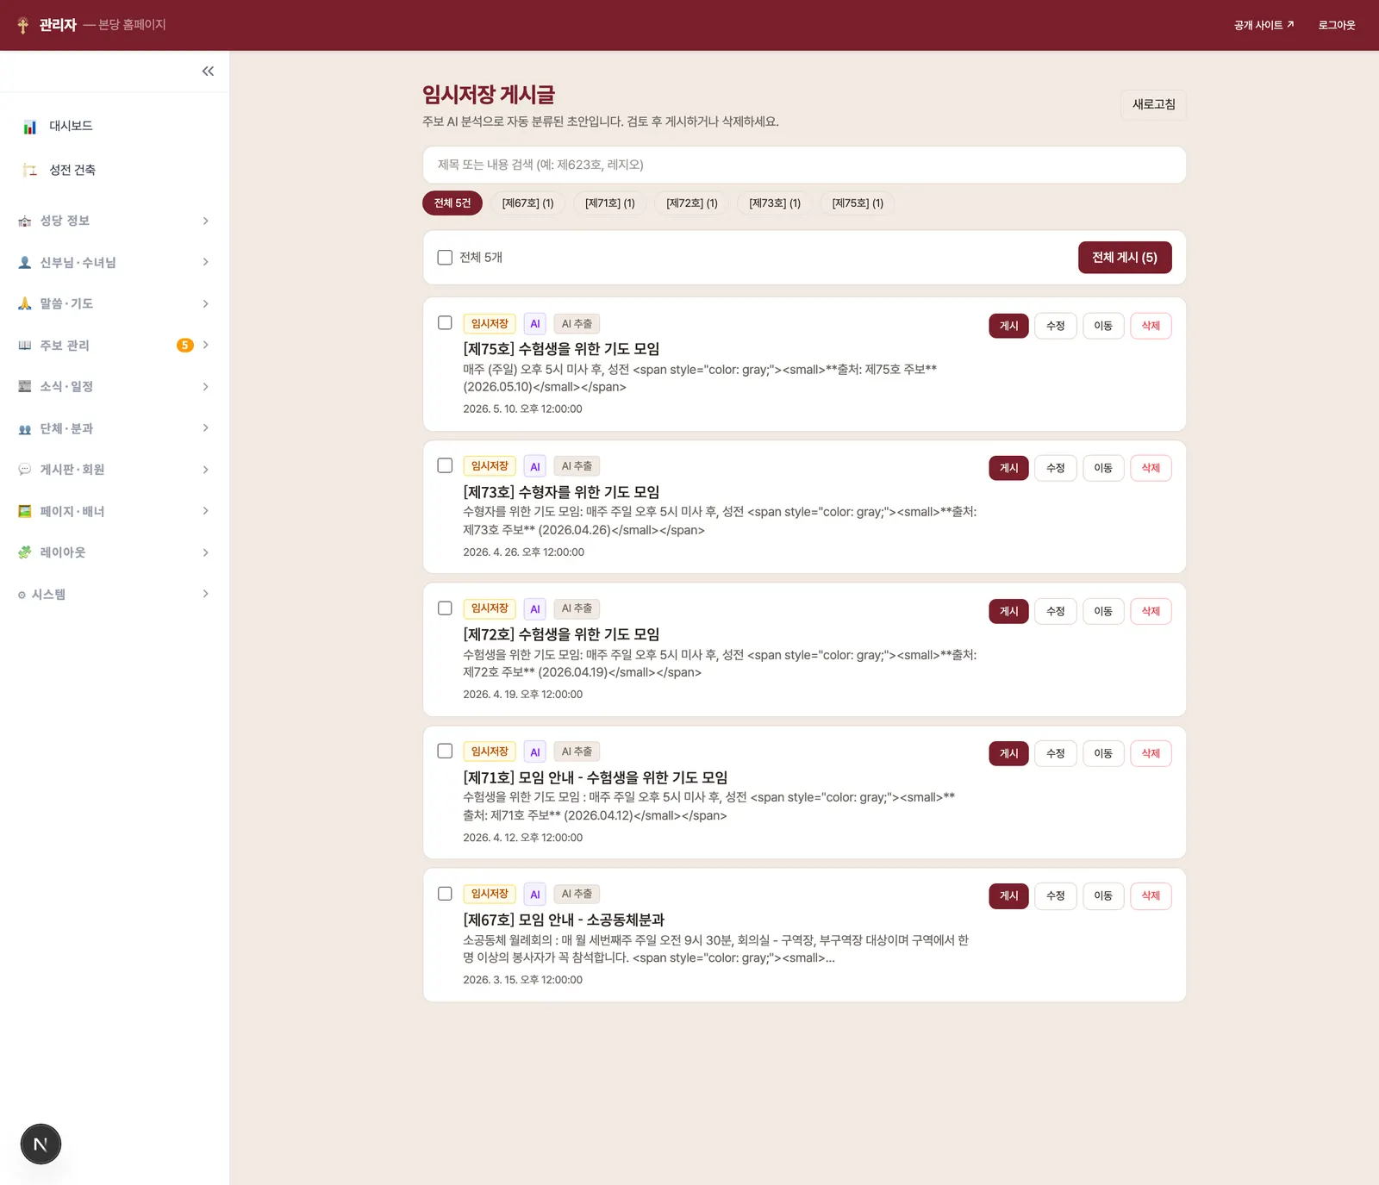
Task: Click the 소식·일정 newspaper icon
Action: [x=25, y=387]
